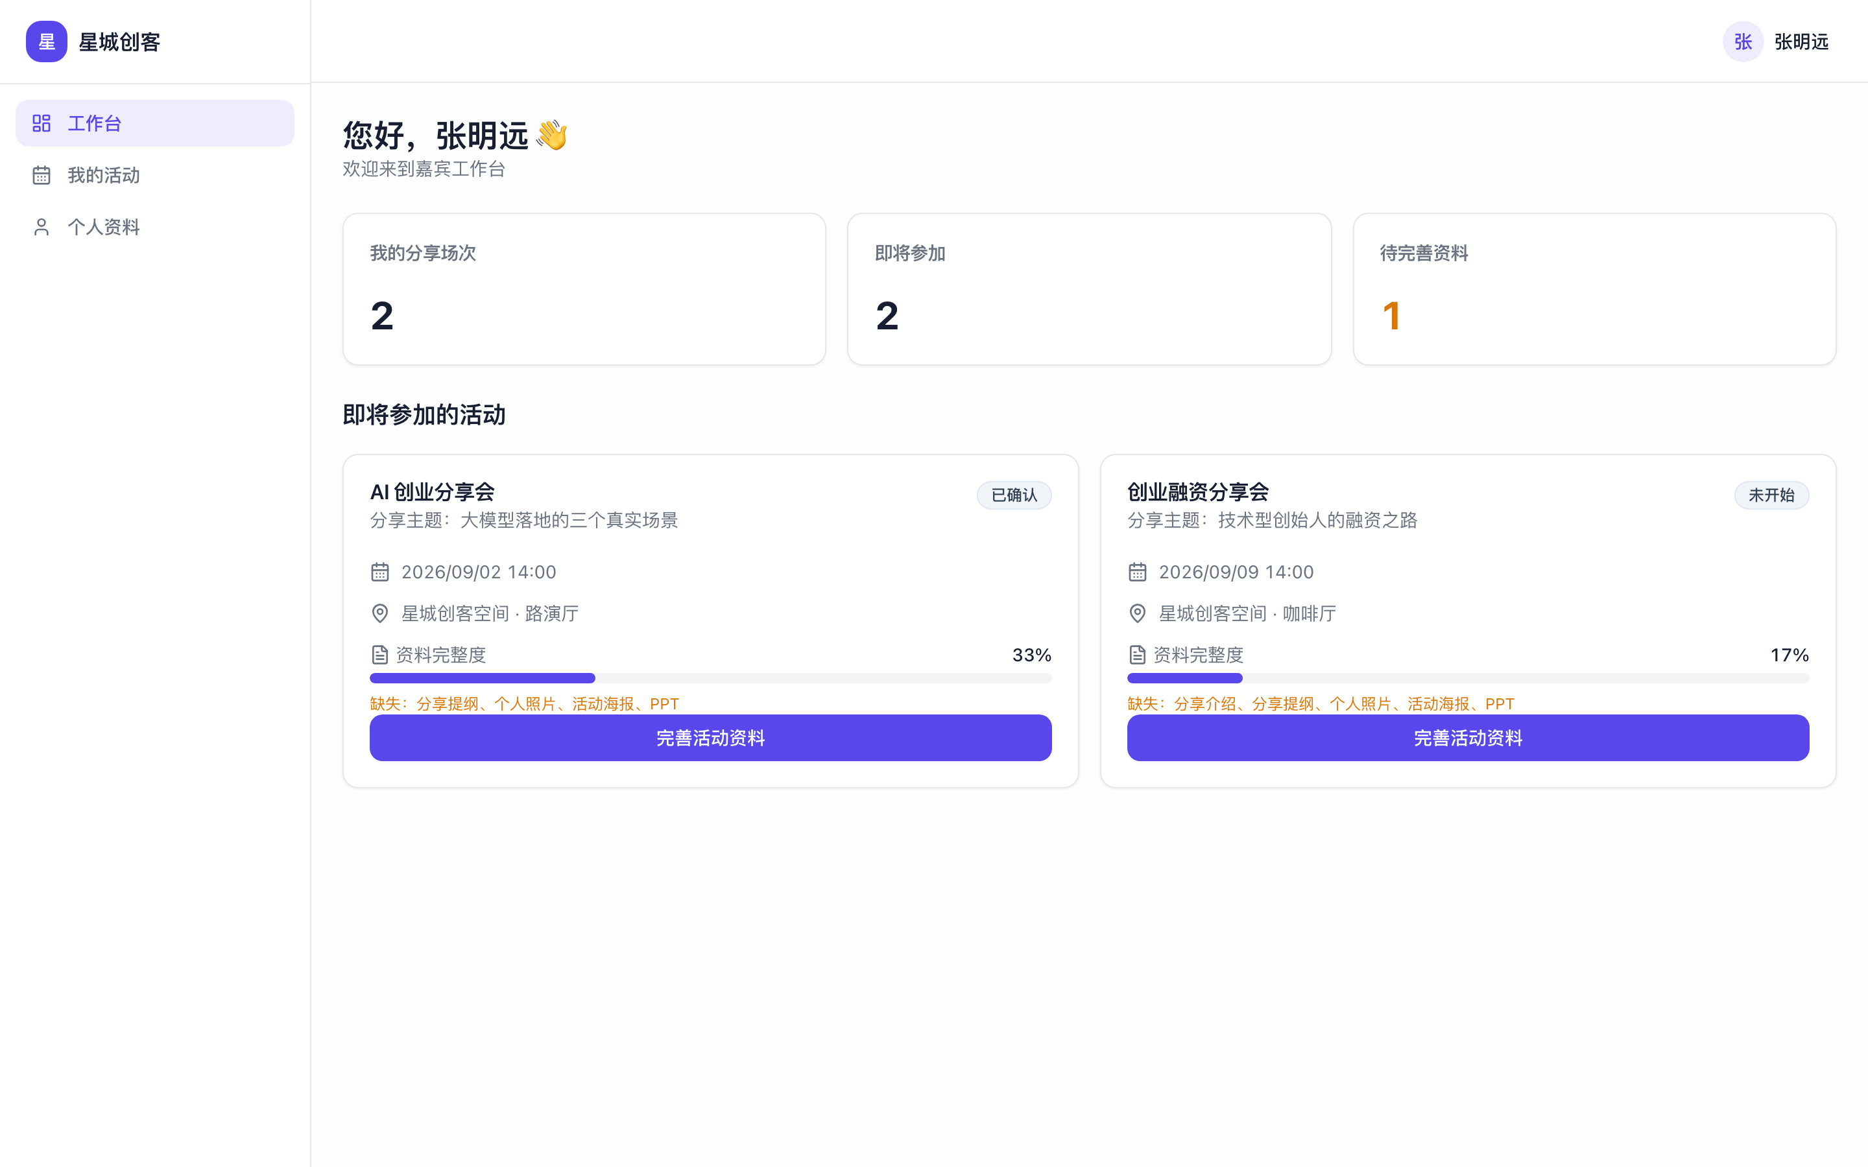This screenshot has height=1167, width=1868.
Task: Click the 个人资料 person icon
Action: [x=42, y=227]
